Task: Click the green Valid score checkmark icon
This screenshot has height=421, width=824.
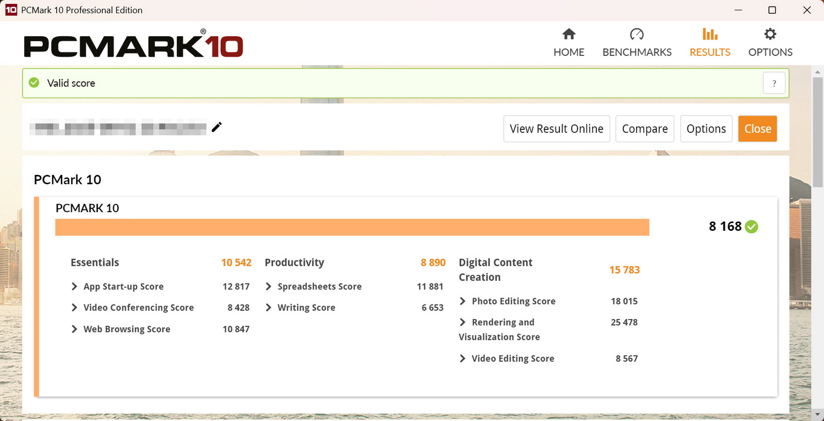Action: (x=34, y=83)
